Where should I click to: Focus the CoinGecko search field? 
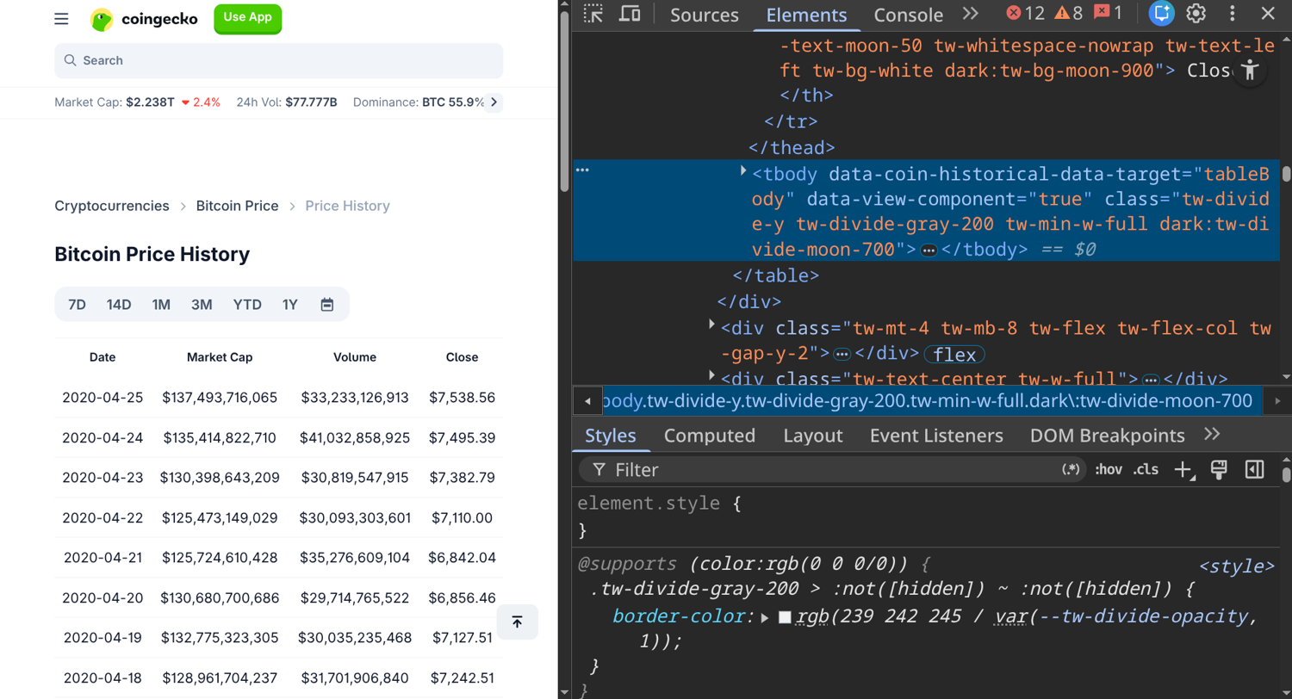coord(278,61)
